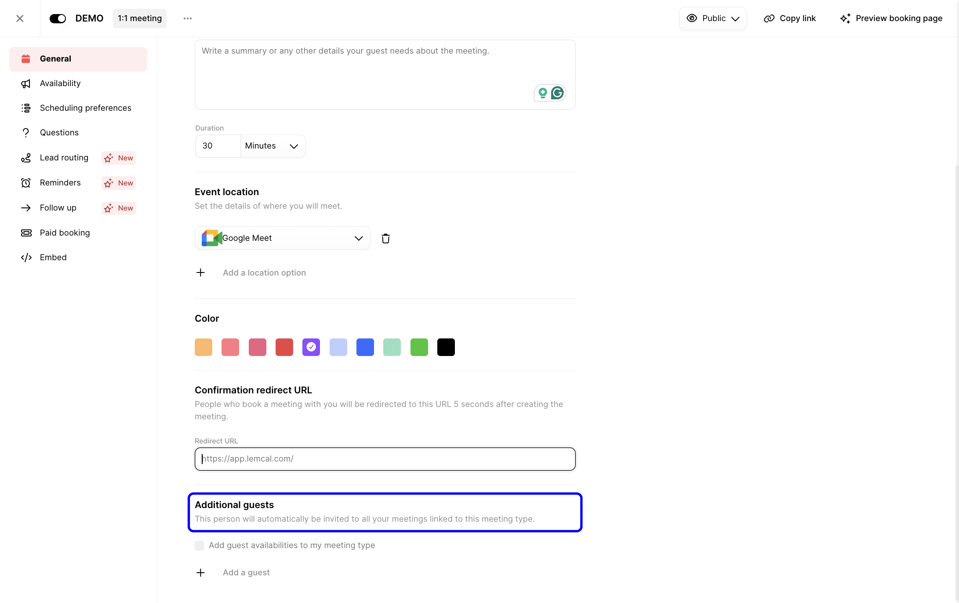Close the meeting editor with X icon
The height and width of the screenshot is (603, 959).
[20, 18]
